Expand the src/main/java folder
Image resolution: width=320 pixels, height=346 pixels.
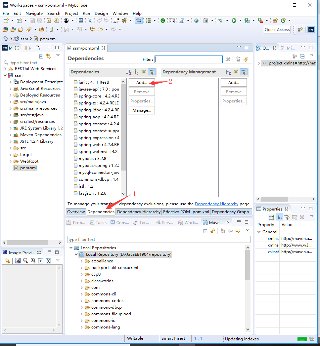(x=10, y=102)
